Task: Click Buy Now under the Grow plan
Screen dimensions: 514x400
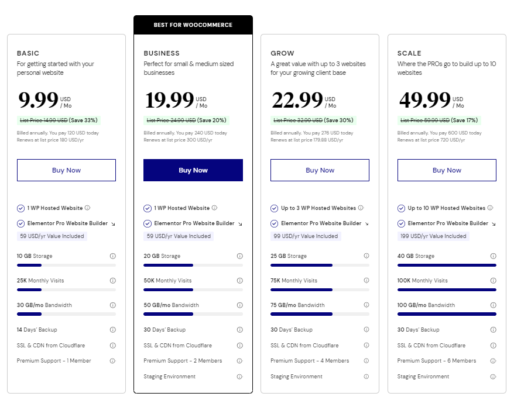Action: pyautogui.click(x=320, y=170)
